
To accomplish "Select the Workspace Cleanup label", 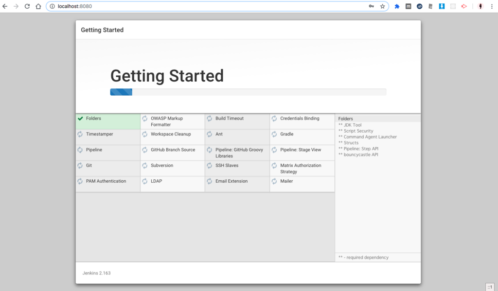I will pos(171,134).
